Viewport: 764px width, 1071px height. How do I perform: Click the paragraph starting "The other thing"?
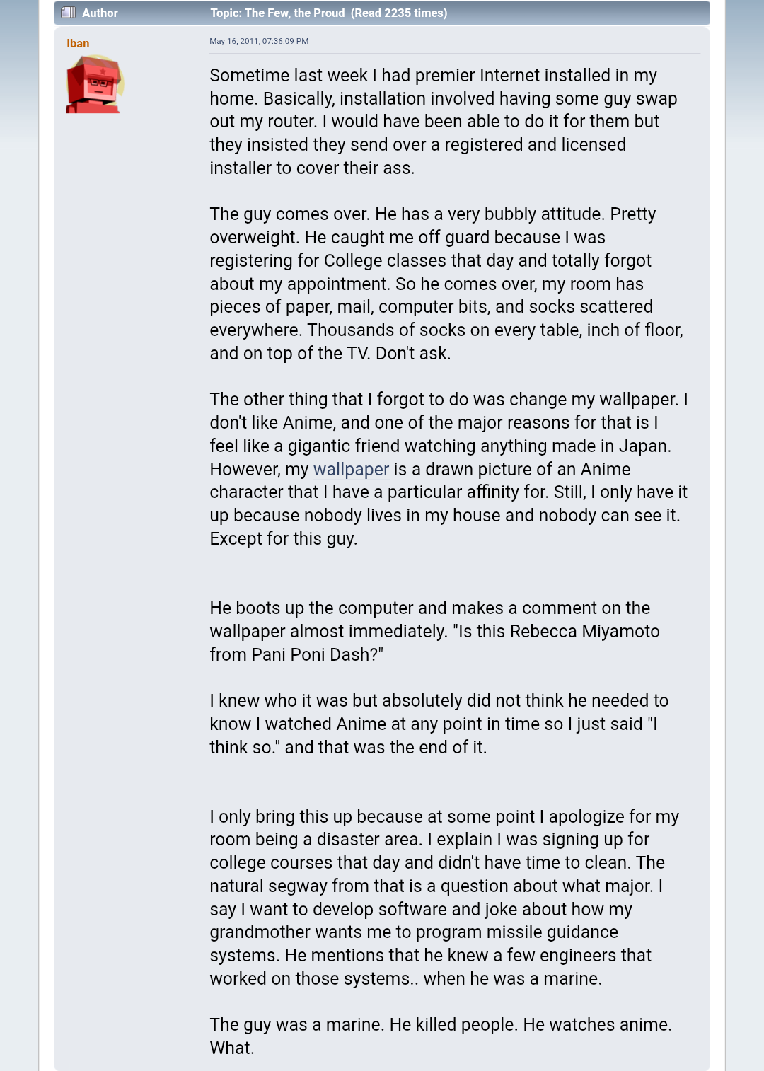pyautogui.click(x=449, y=469)
